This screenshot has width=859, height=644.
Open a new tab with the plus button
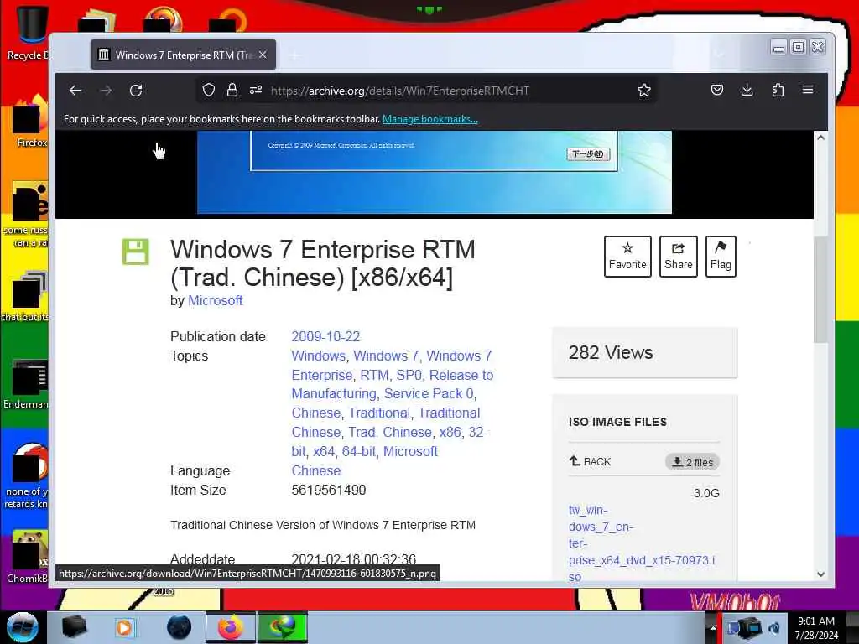(x=294, y=55)
